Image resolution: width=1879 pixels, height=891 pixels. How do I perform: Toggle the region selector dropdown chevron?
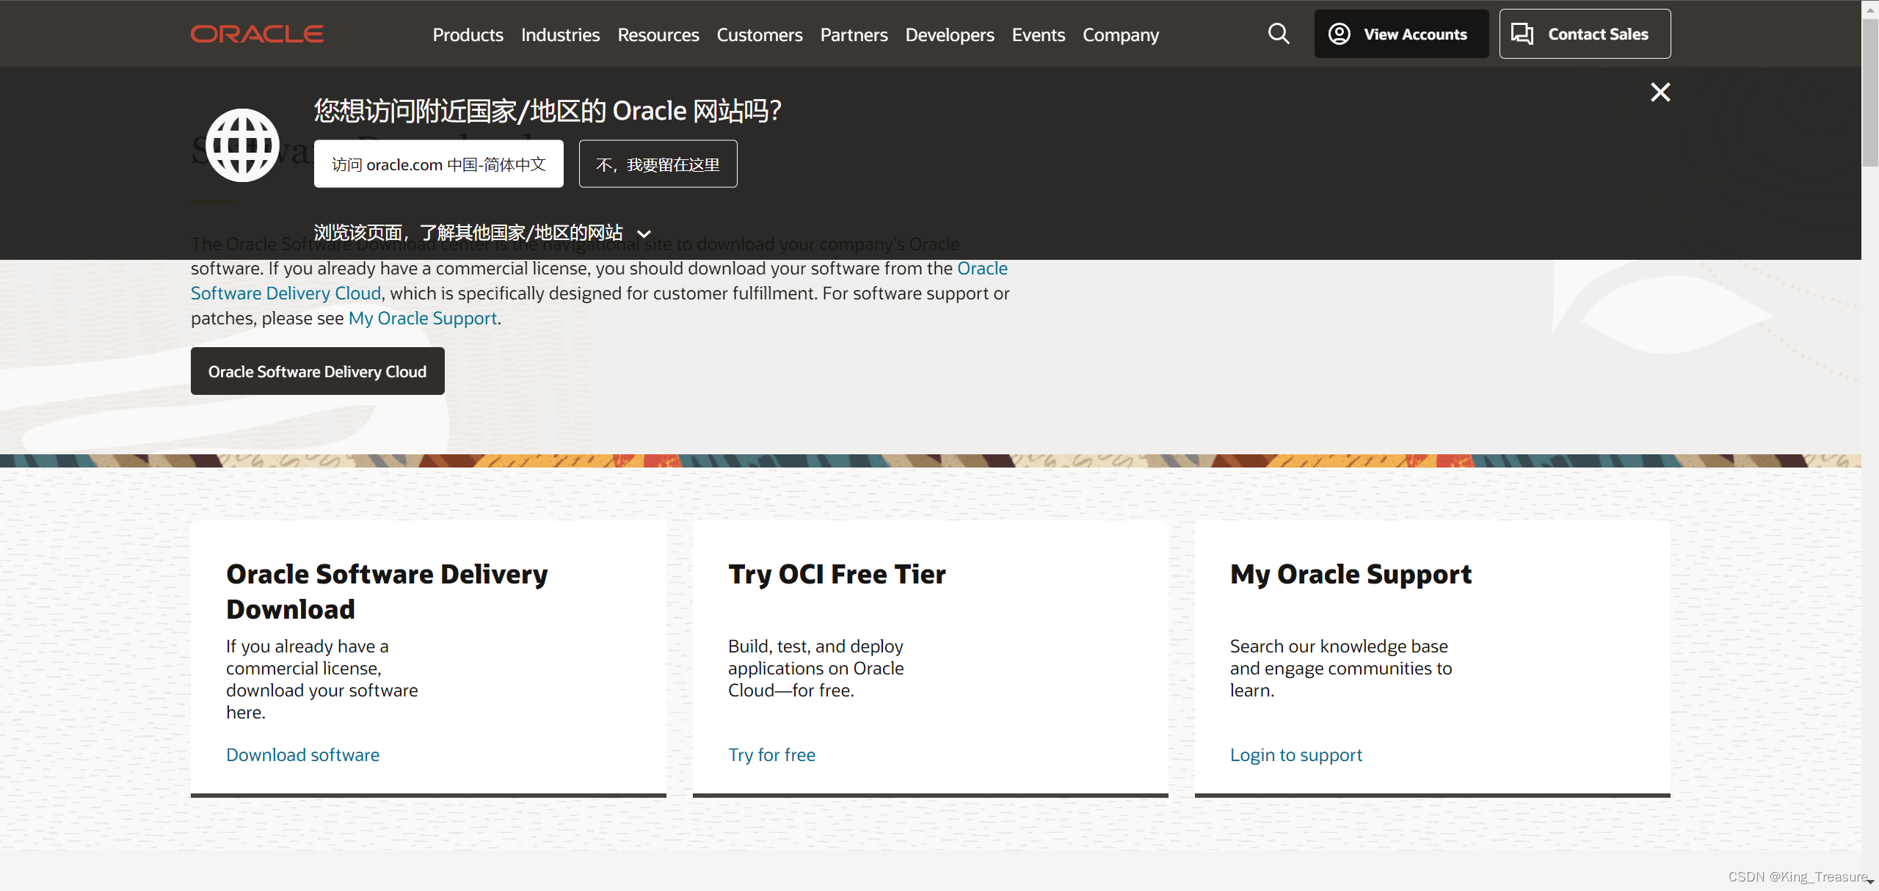pos(644,233)
